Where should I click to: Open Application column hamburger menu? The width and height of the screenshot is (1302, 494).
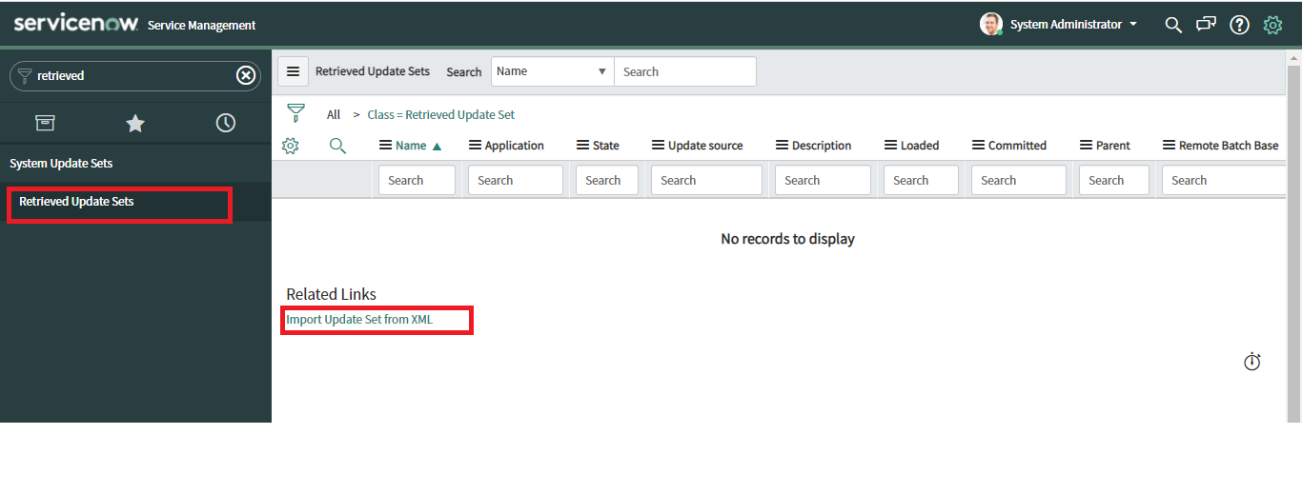475,146
